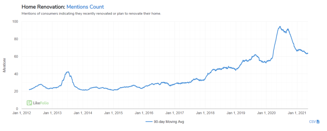Click the 'Mentions Count' title text
The width and height of the screenshot is (327, 131).
[85, 7]
